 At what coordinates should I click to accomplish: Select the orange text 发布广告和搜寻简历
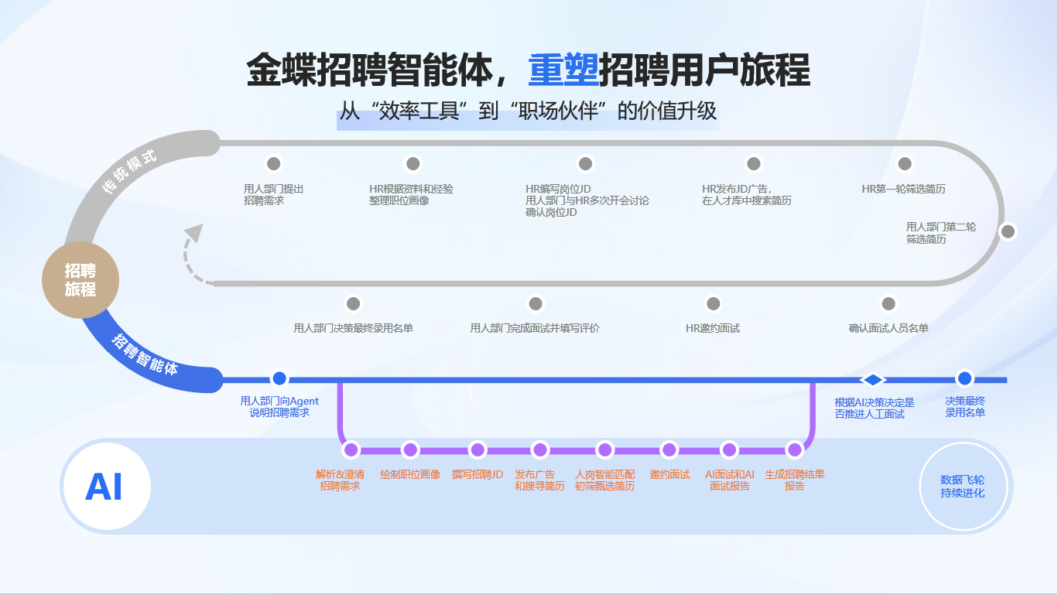coord(539,480)
